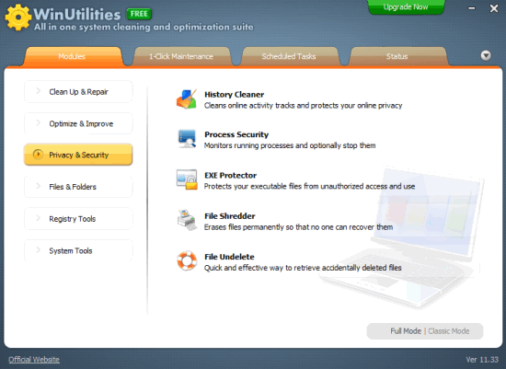
Task: Expand the Registry Tools chevron
Action: pos(38,218)
